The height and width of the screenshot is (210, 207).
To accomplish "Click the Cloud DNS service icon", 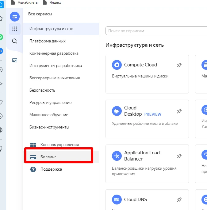I will 117,200.
